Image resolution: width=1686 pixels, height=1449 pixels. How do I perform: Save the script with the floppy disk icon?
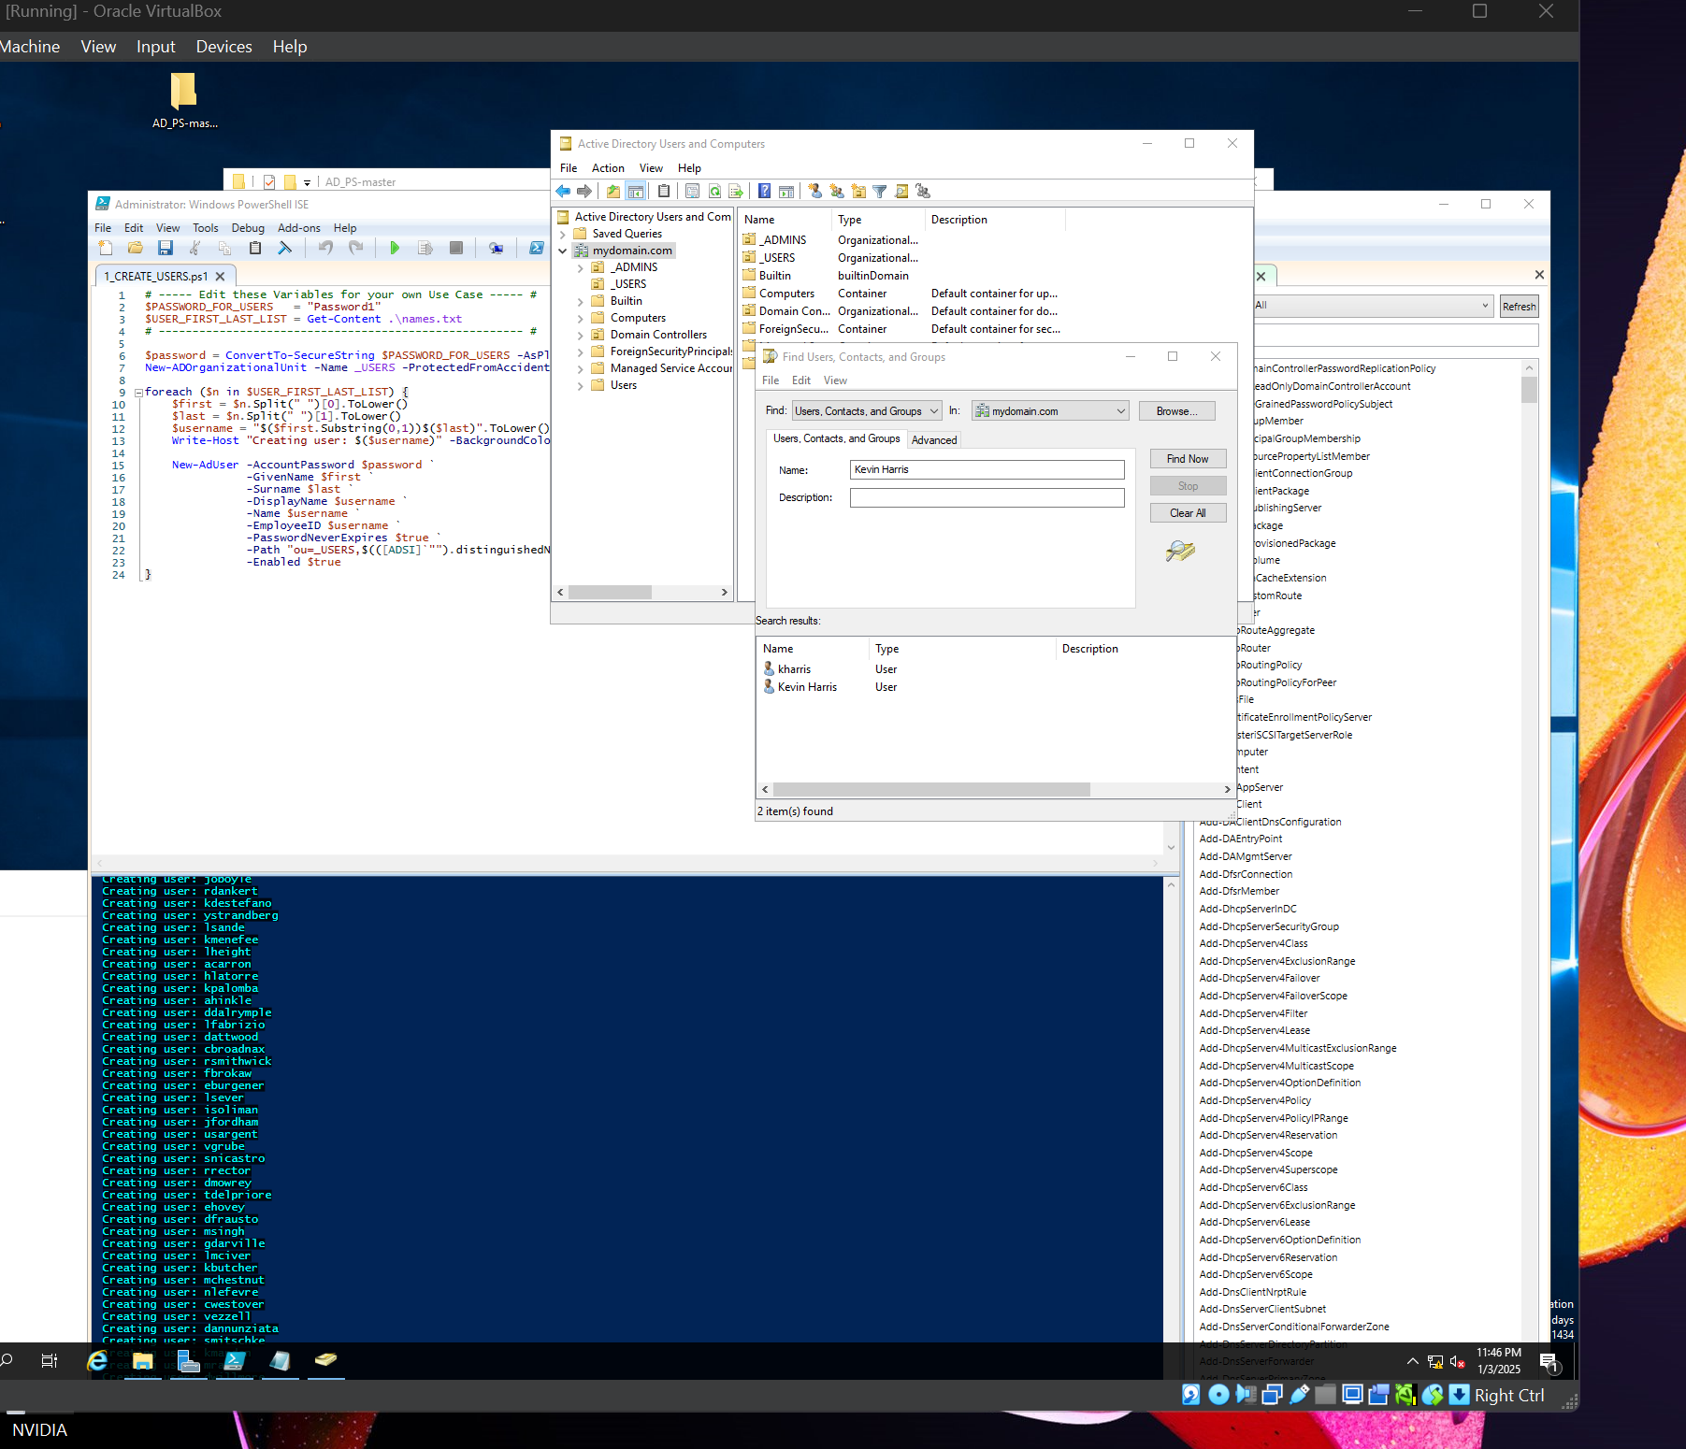pos(166,248)
